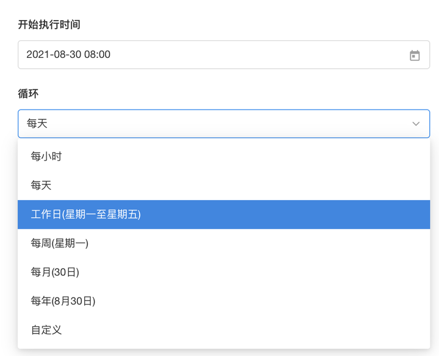Open the calendar date picker icon

pyautogui.click(x=415, y=55)
